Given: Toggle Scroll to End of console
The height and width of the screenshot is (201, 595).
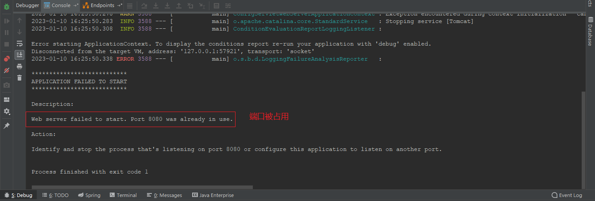Looking at the screenshot, I should (19, 55).
